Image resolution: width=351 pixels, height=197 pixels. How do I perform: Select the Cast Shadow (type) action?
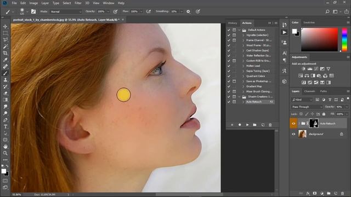click(257, 50)
